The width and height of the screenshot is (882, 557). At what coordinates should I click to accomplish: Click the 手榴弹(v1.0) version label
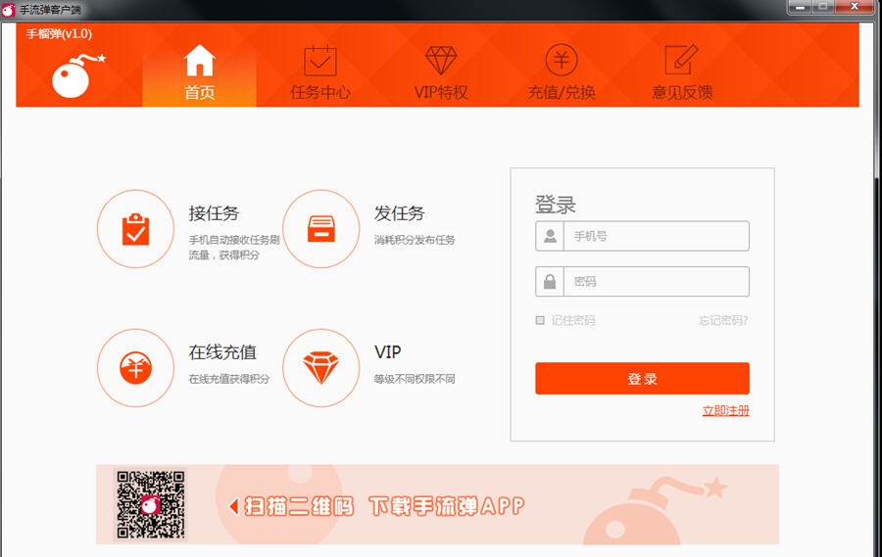pyautogui.click(x=59, y=33)
